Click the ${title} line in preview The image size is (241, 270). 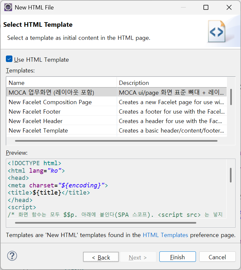pos(49,193)
